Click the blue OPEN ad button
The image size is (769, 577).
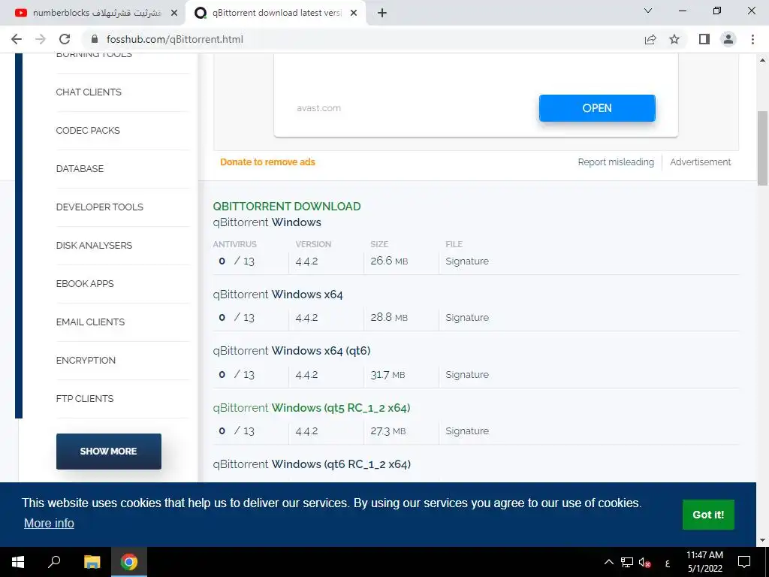tap(597, 108)
